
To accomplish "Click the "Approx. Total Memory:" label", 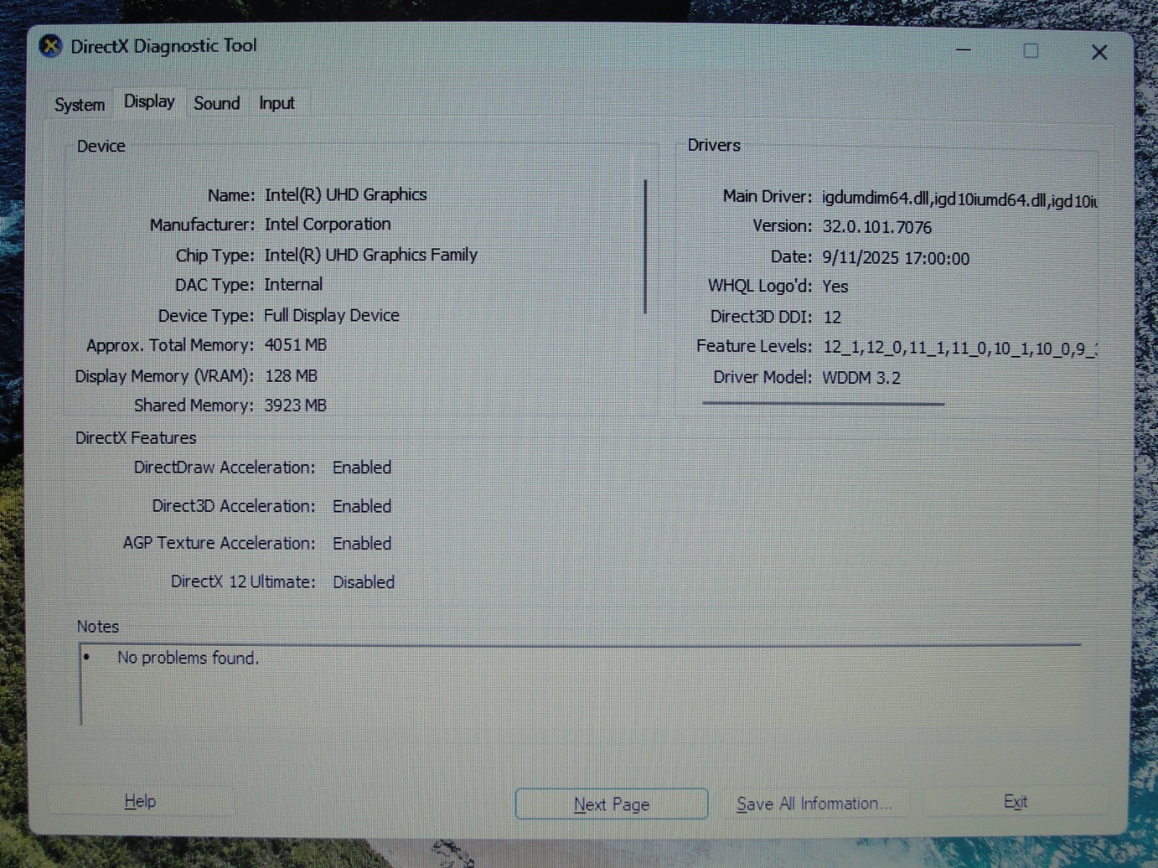I will tap(170, 346).
